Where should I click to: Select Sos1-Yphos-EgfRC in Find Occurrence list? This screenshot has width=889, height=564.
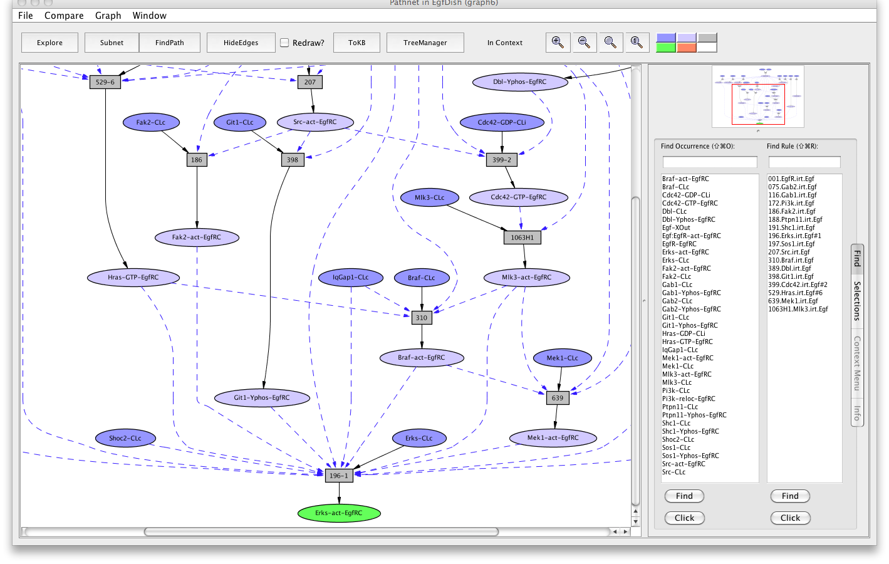[x=691, y=456]
